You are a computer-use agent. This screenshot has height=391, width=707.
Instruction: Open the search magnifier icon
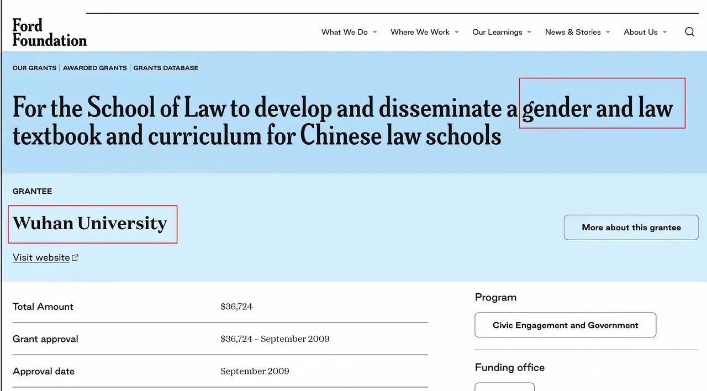point(689,32)
